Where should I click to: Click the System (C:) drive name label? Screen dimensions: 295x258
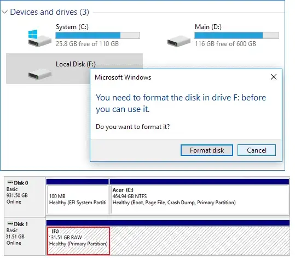click(72, 27)
